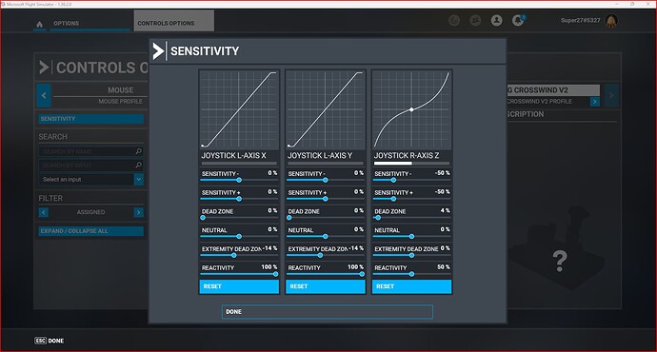Click the Search by name input field
The image size is (657, 352).
click(87, 151)
